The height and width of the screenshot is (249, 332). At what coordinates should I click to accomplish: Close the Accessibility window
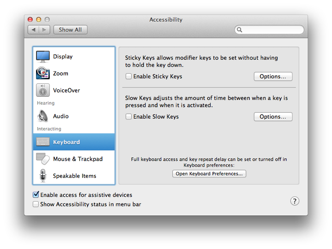pyautogui.click(x=30, y=20)
